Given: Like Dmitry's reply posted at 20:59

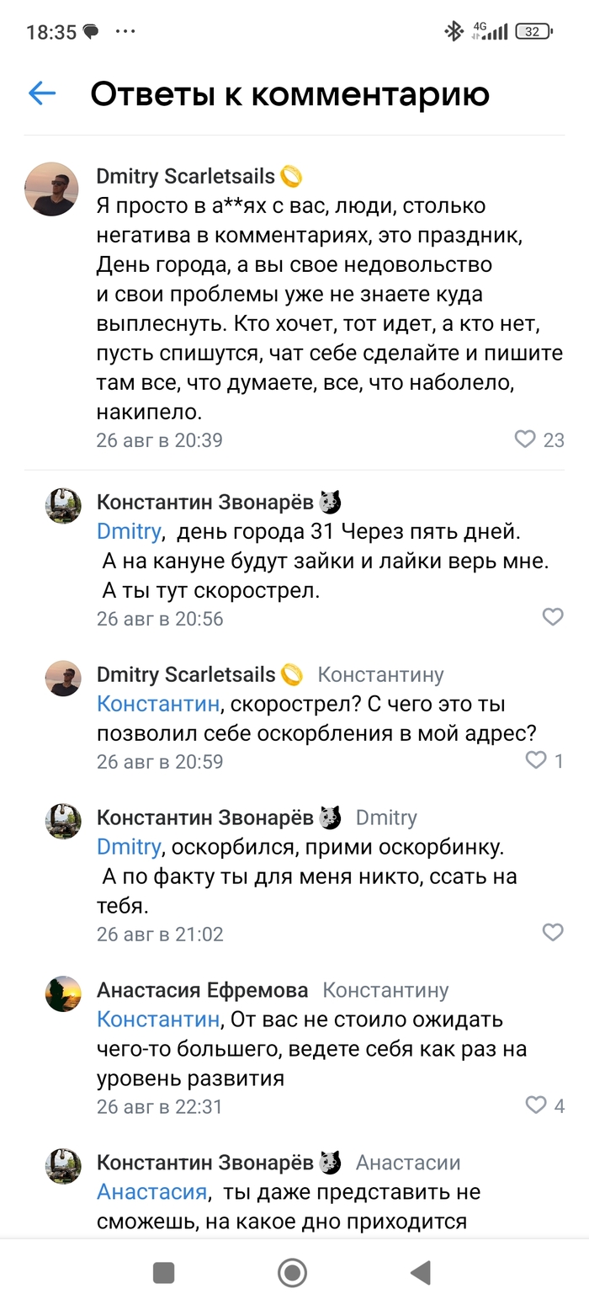Looking at the screenshot, I should point(536,760).
